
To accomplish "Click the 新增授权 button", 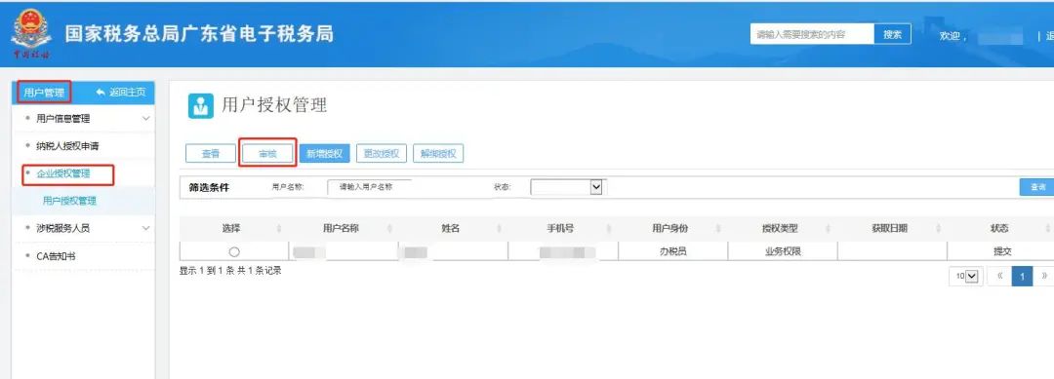I will click(x=325, y=154).
